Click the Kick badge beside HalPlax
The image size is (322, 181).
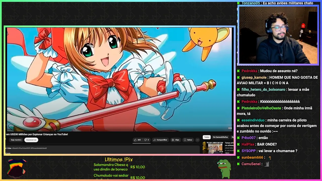pyautogui.click(x=238, y=144)
